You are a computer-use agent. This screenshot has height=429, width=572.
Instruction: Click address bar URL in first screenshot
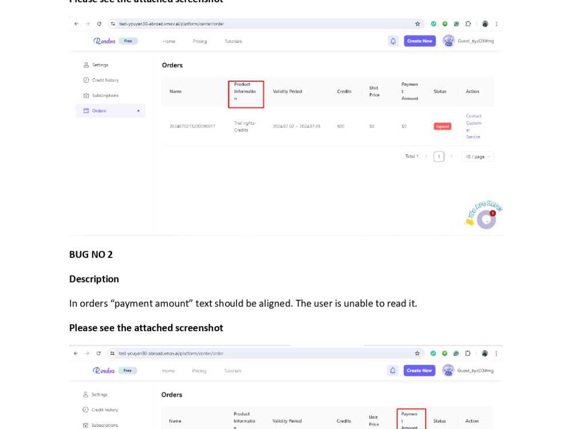click(172, 23)
